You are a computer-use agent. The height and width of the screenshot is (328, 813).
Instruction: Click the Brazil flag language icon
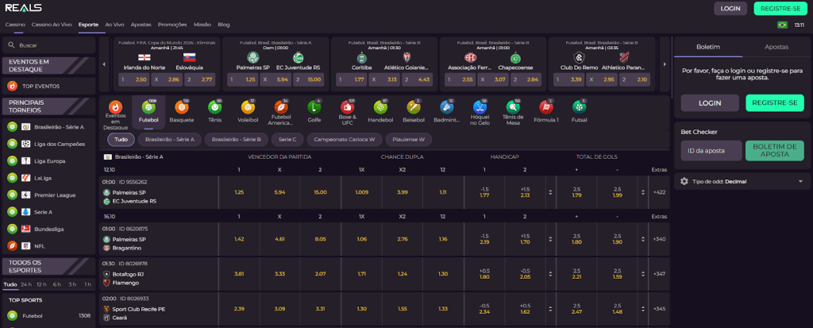point(782,25)
